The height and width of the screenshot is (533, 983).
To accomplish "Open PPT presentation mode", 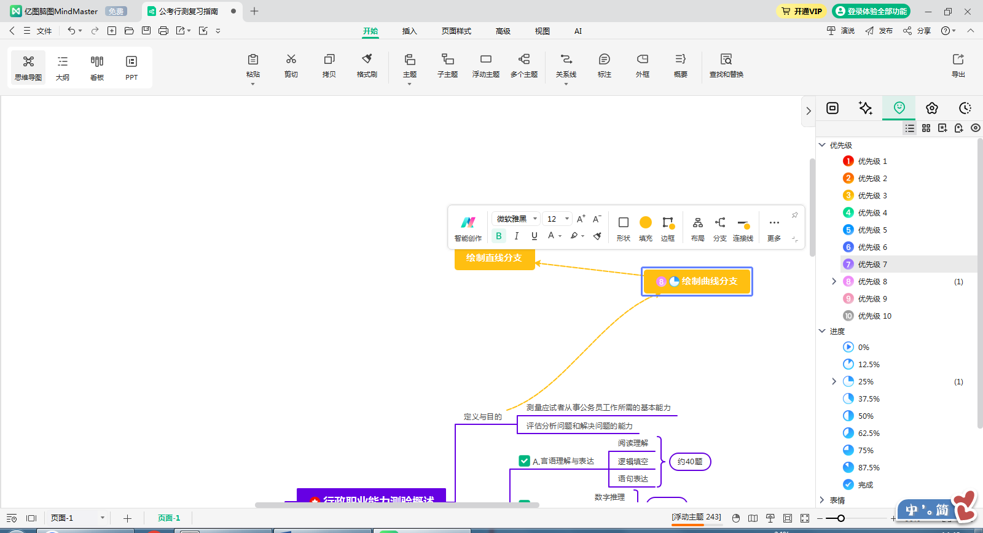I will tap(131, 68).
